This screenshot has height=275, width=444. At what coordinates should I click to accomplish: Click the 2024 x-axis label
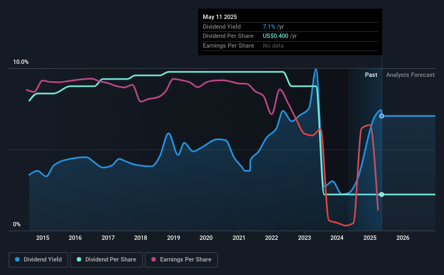[x=337, y=238]
